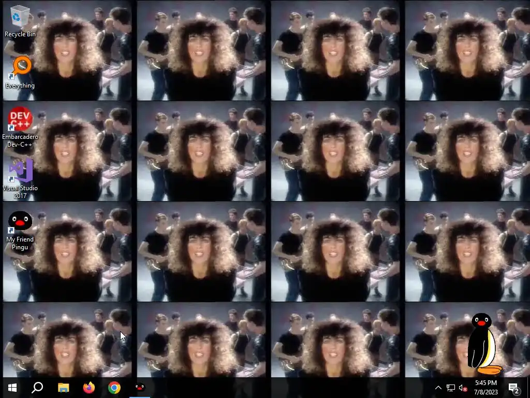Image resolution: width=530 pixels, height=398 pixels.
Task: Open the muted volume tray icon
Action: click(463, 388)
